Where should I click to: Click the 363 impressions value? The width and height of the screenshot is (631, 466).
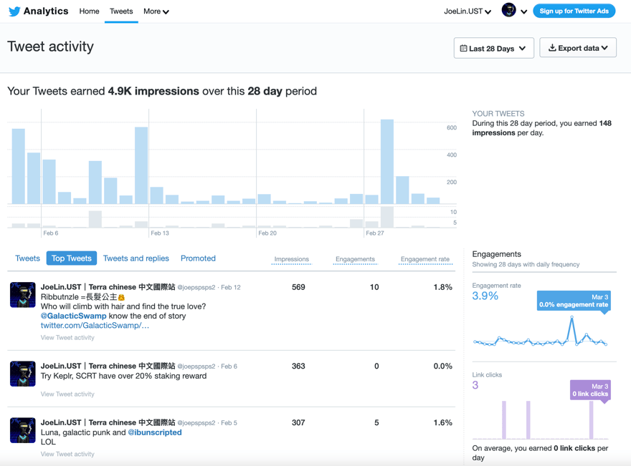pyautogui.click(x=298, y=366)
